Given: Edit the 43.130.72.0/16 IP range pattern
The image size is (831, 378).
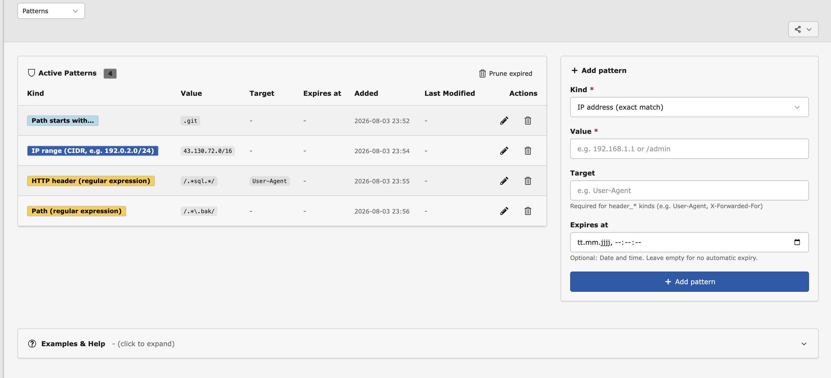Looking at the screenshot, I should point(504,151).
